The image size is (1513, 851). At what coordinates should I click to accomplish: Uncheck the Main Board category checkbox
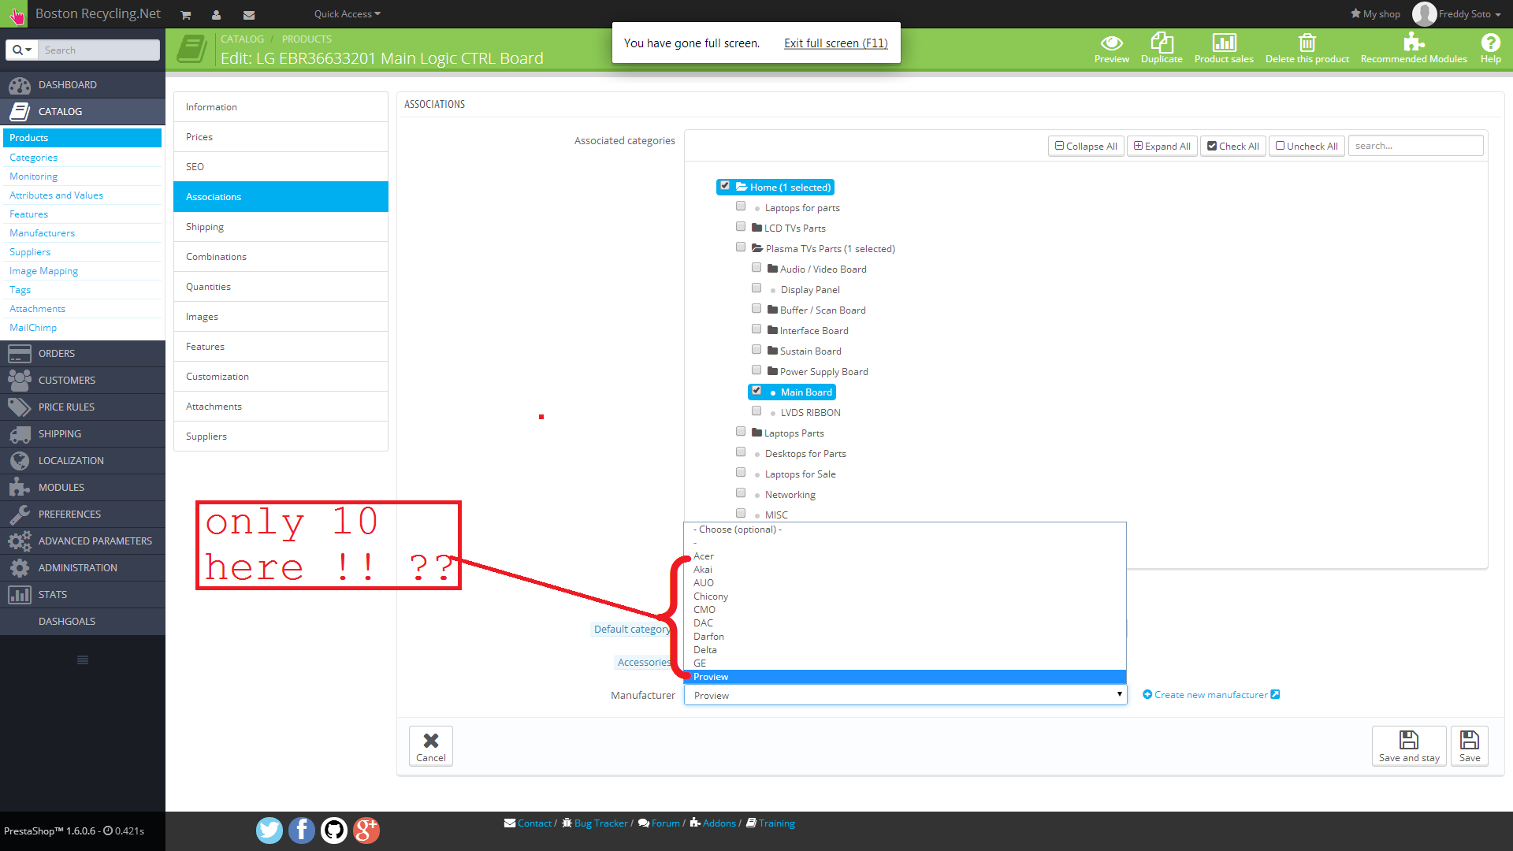pos(756,391)
